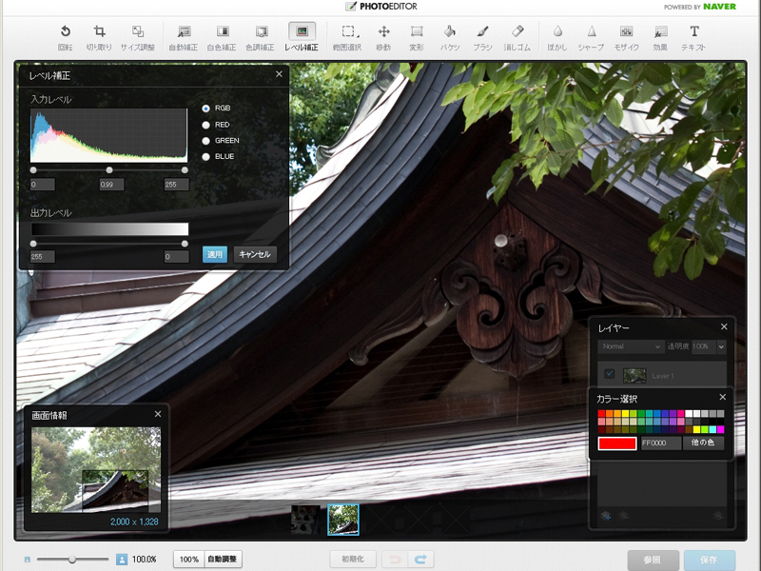Select the RGB channel radio button
Viewport: 761px width, 571px height.
205,108
